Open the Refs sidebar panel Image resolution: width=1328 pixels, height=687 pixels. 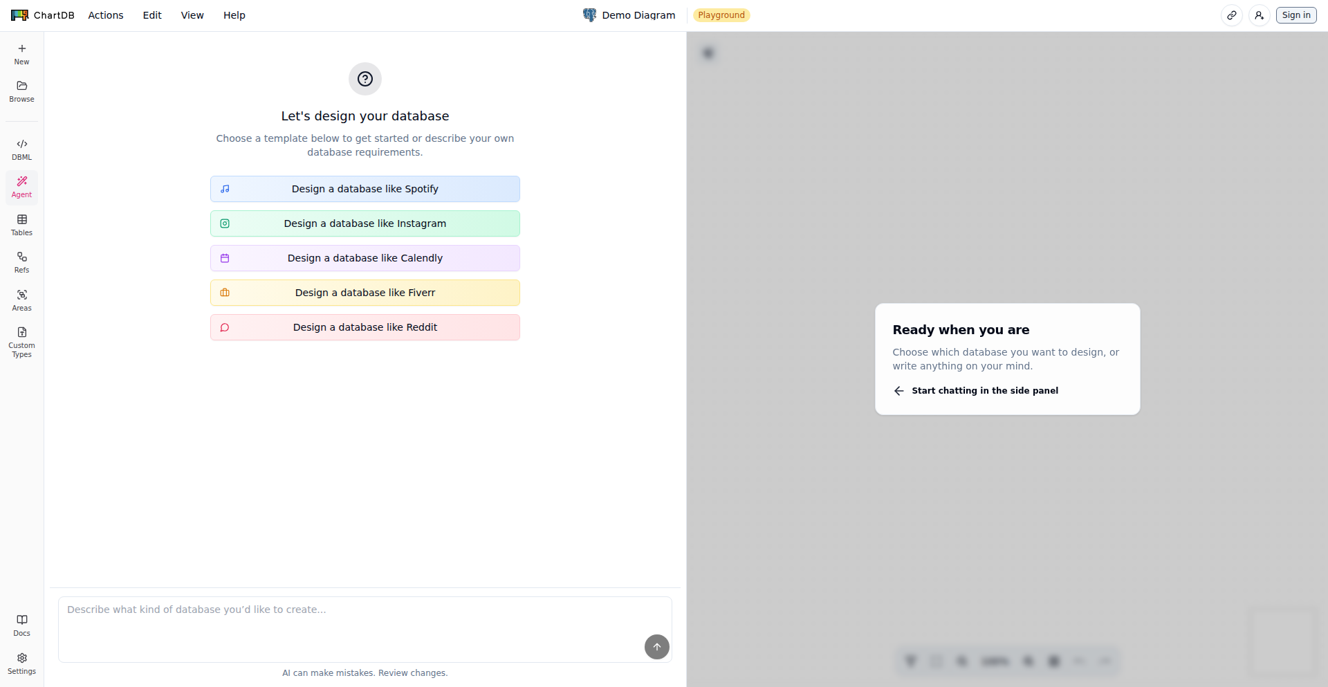tap(22, 262)
